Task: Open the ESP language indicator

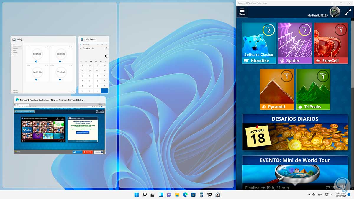Action: (319, 195)
